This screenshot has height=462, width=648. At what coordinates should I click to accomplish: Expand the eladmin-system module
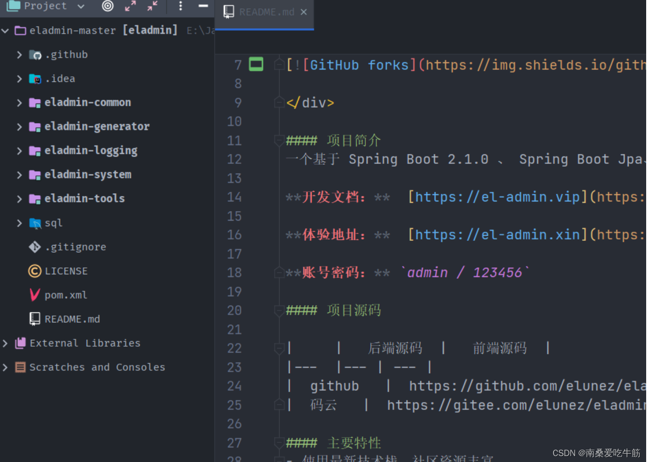point(19,175)
